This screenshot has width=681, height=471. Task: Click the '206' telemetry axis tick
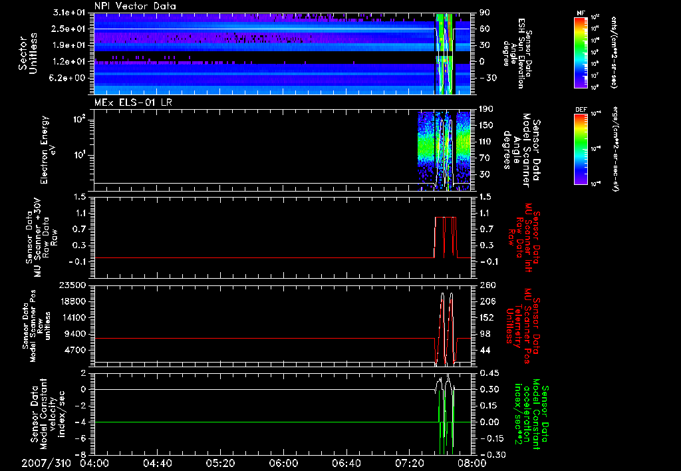point(486,301)
